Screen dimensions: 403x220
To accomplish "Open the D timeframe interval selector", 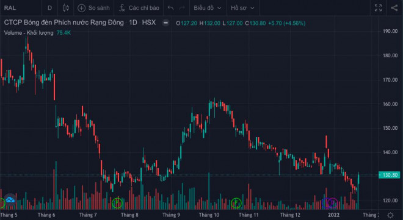I will (50, 8).
